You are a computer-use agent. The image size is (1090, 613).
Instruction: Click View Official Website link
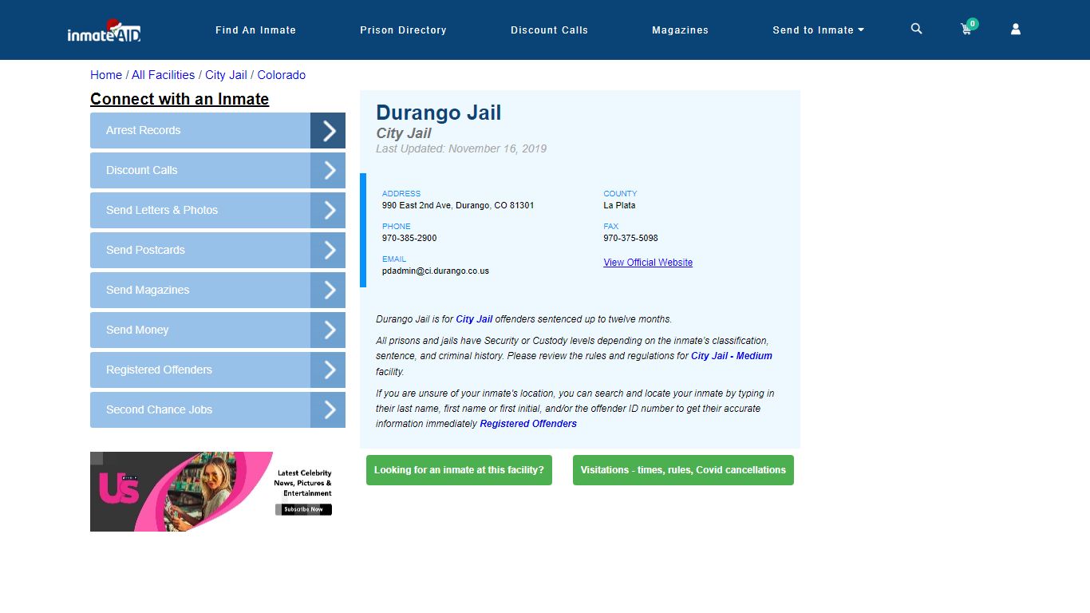tap(648, 263)
